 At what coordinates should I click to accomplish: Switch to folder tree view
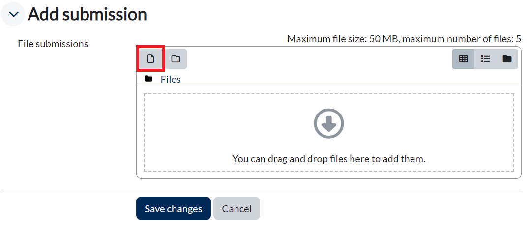(x=507, y=59)
